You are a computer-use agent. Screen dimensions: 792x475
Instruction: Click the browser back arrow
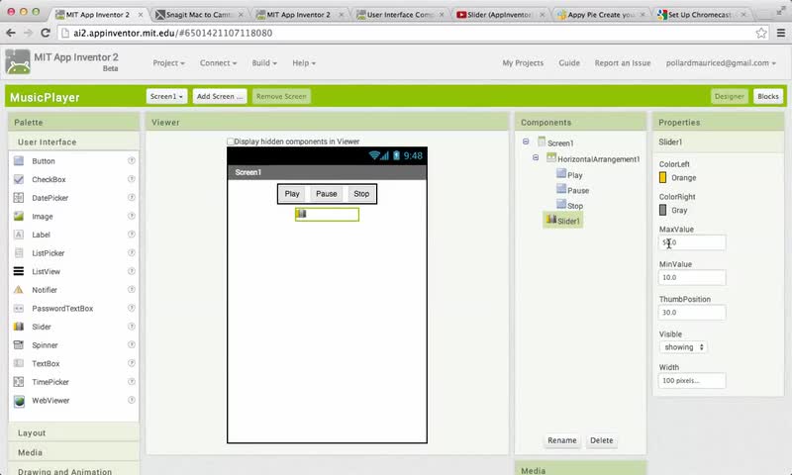(x=11, y=33)
